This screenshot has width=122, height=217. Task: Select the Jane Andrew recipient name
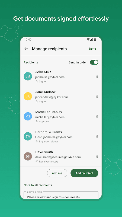45,92
